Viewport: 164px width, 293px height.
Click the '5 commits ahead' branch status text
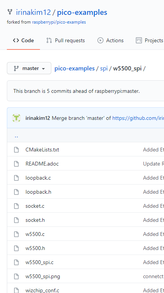pyautogui.click(x=76, y=91)
